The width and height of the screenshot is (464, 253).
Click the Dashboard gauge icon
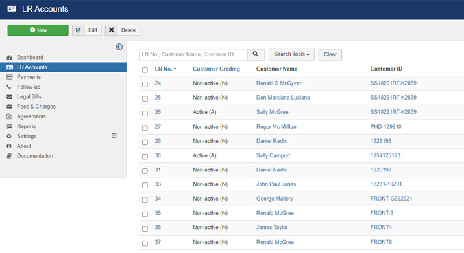coord(10,58)
